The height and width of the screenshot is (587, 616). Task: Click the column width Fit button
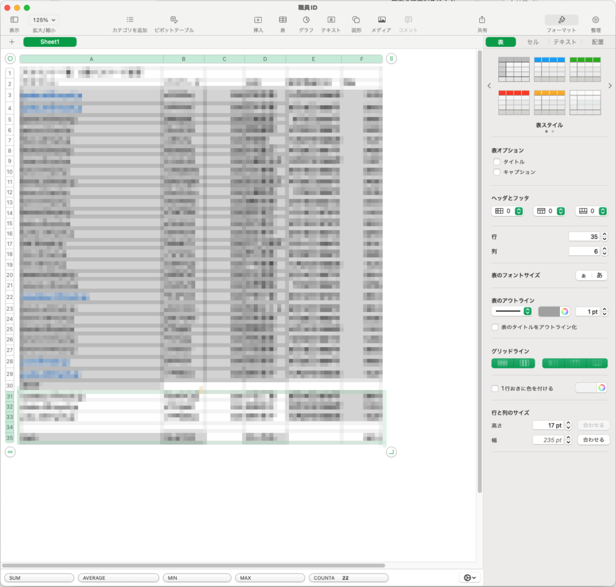coord(593,440)
